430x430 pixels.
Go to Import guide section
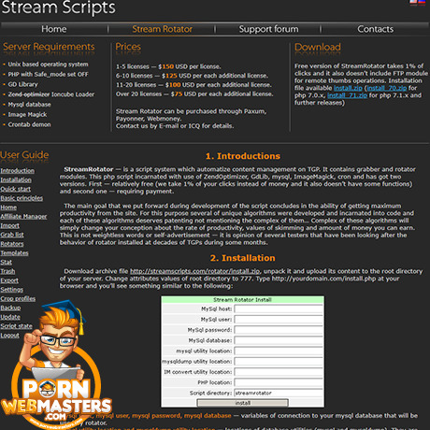[9, 225]
